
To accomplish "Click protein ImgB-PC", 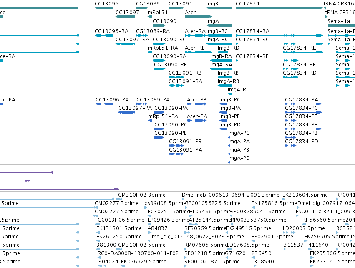I will tap(229, 100).
